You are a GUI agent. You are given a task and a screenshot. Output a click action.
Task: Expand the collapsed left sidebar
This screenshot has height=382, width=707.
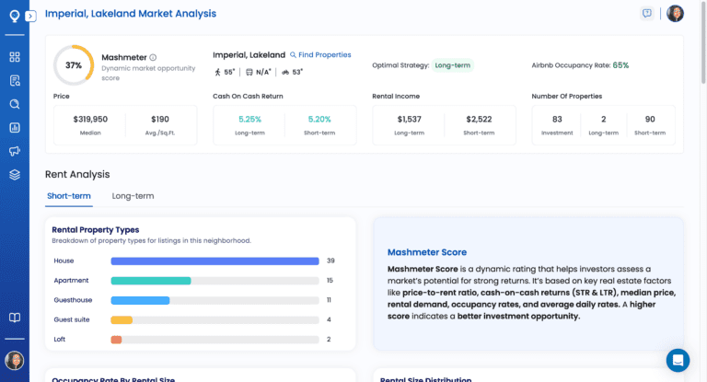pyautogui.click(x=30, y=16)
